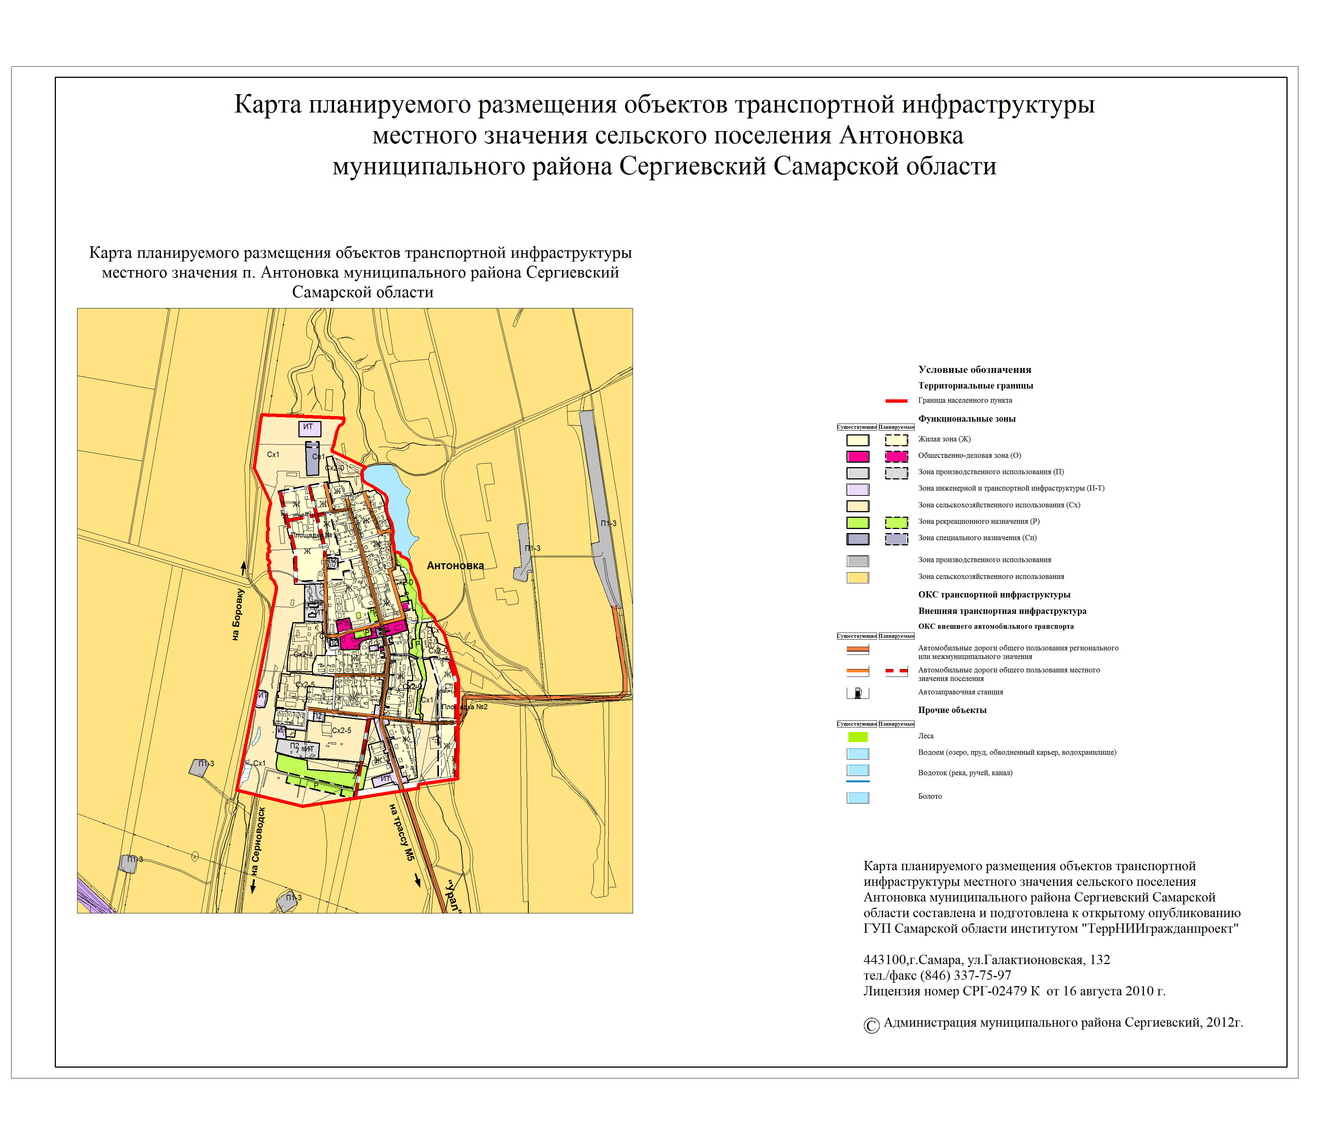Click regional road double-line sample in legend
The image size is (1320, 1144).
[858, 650]
